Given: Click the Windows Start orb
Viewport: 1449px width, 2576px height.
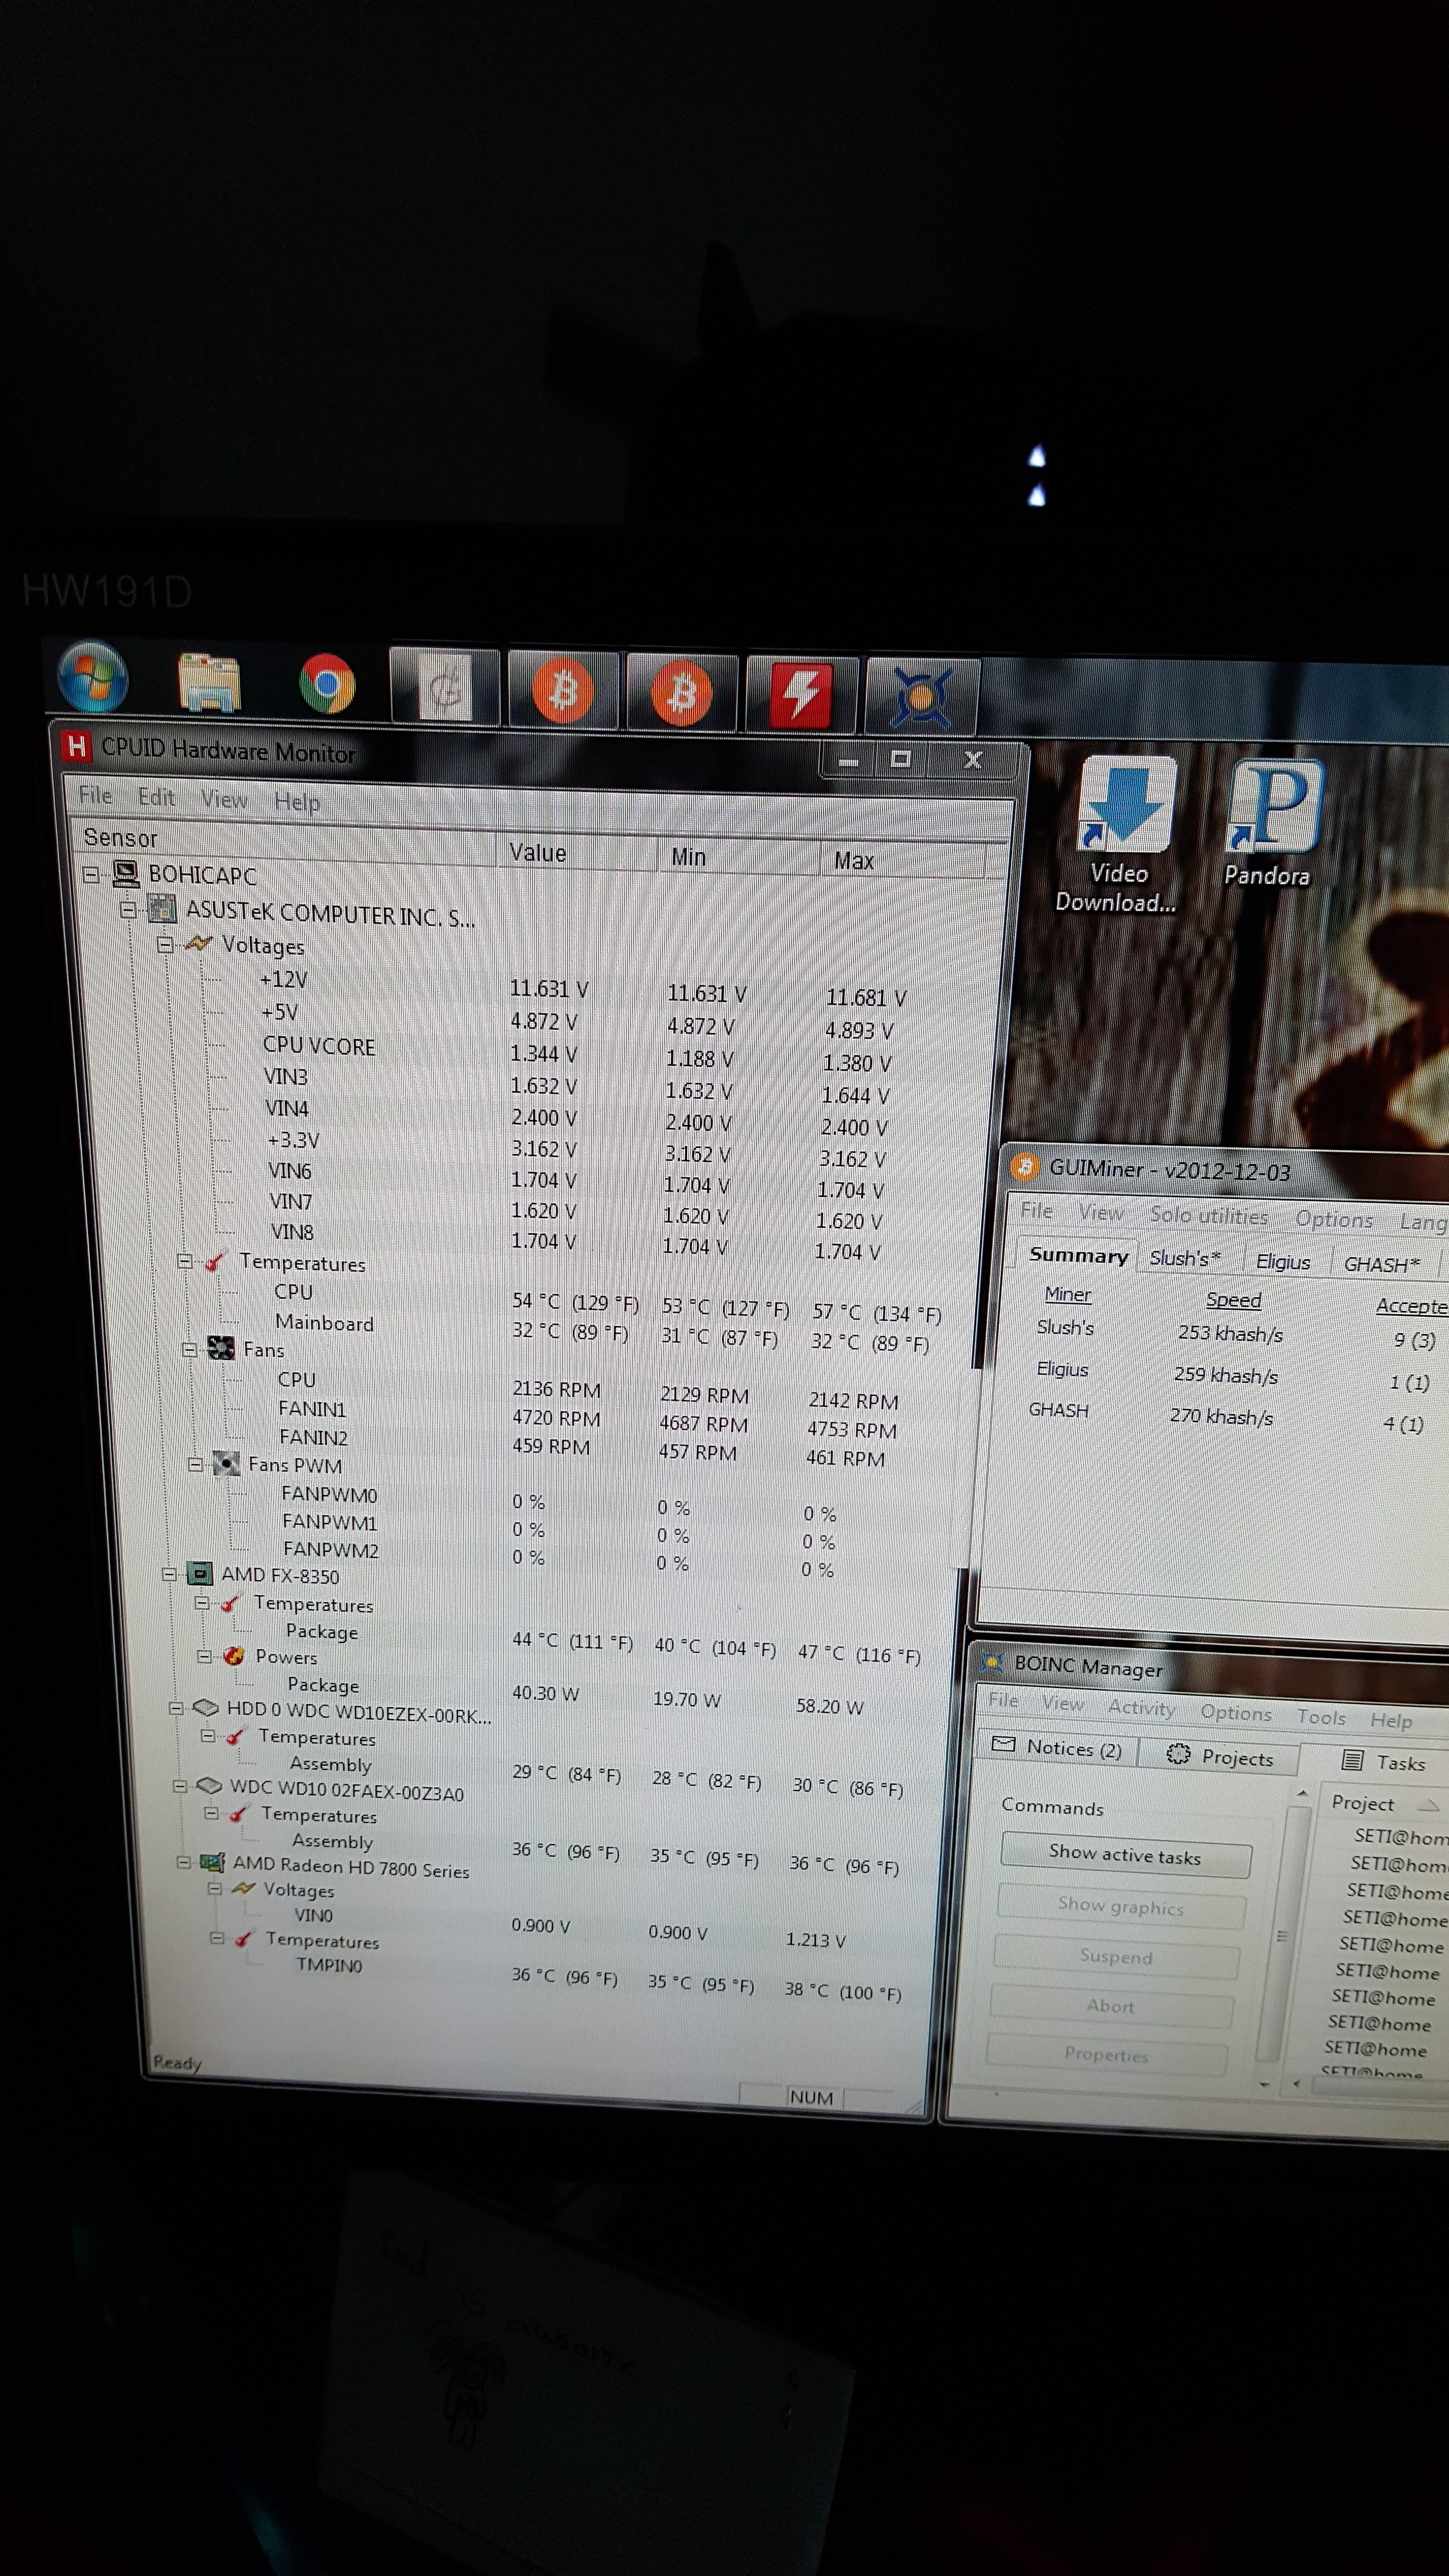Looking at the screenshot, I should coord(92,677).
